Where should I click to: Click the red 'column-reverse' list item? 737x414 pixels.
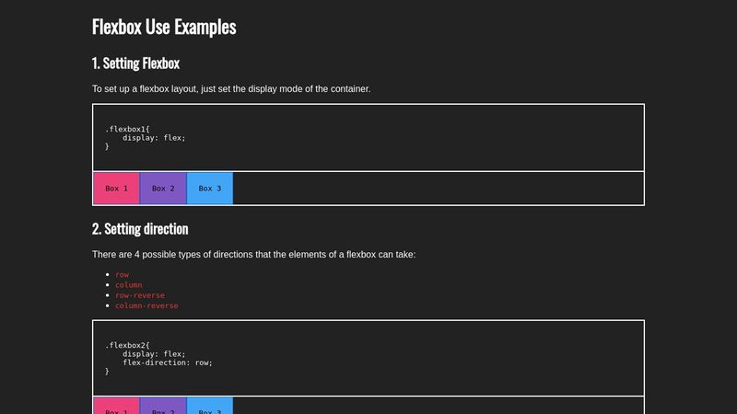[x=146, y=305]
